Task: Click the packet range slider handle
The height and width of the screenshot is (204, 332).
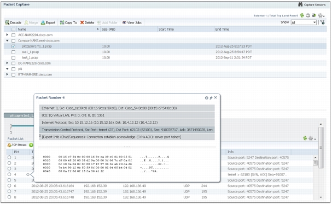Action: pos(11,126)
